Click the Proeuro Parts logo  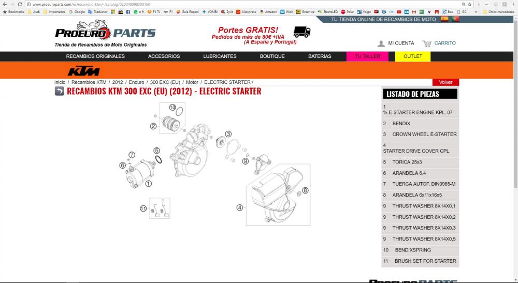coord(105,33)
